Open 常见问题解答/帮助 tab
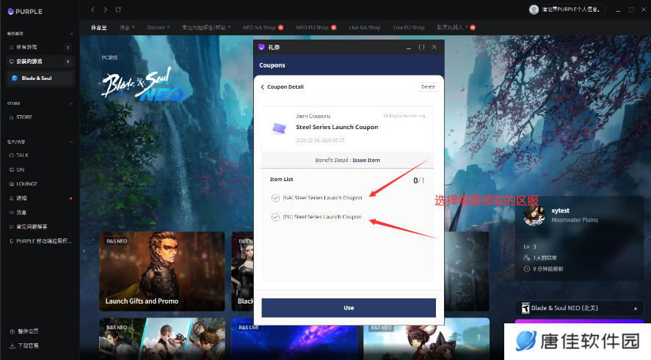Image resolution: width=651 pixels, height=360 pixels. coord(206,28)
